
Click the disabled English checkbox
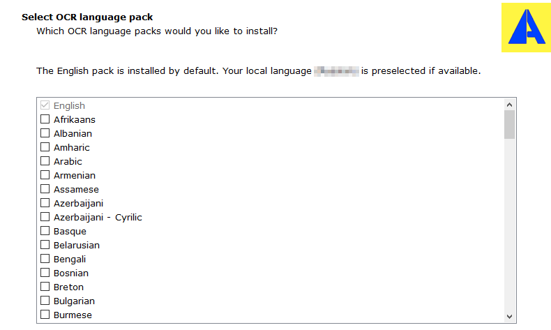pos(45,105)
